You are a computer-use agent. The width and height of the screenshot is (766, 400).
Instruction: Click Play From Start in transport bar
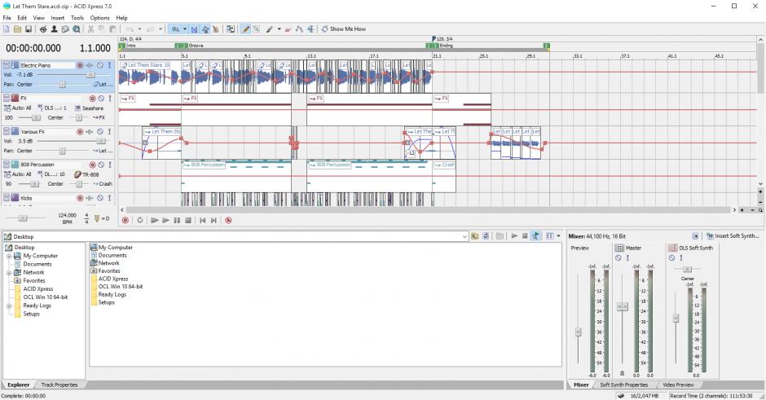[x=154, y=220]
